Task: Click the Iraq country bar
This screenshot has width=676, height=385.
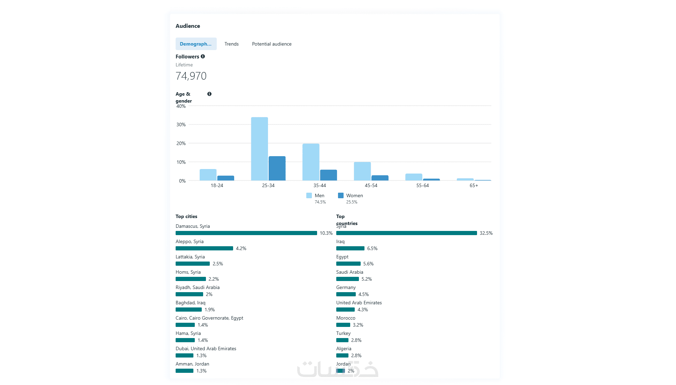Action: pos(350,248)
